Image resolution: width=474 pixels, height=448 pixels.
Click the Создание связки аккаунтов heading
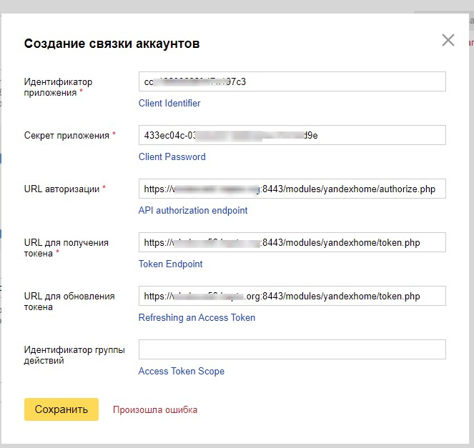coord(112,44)
